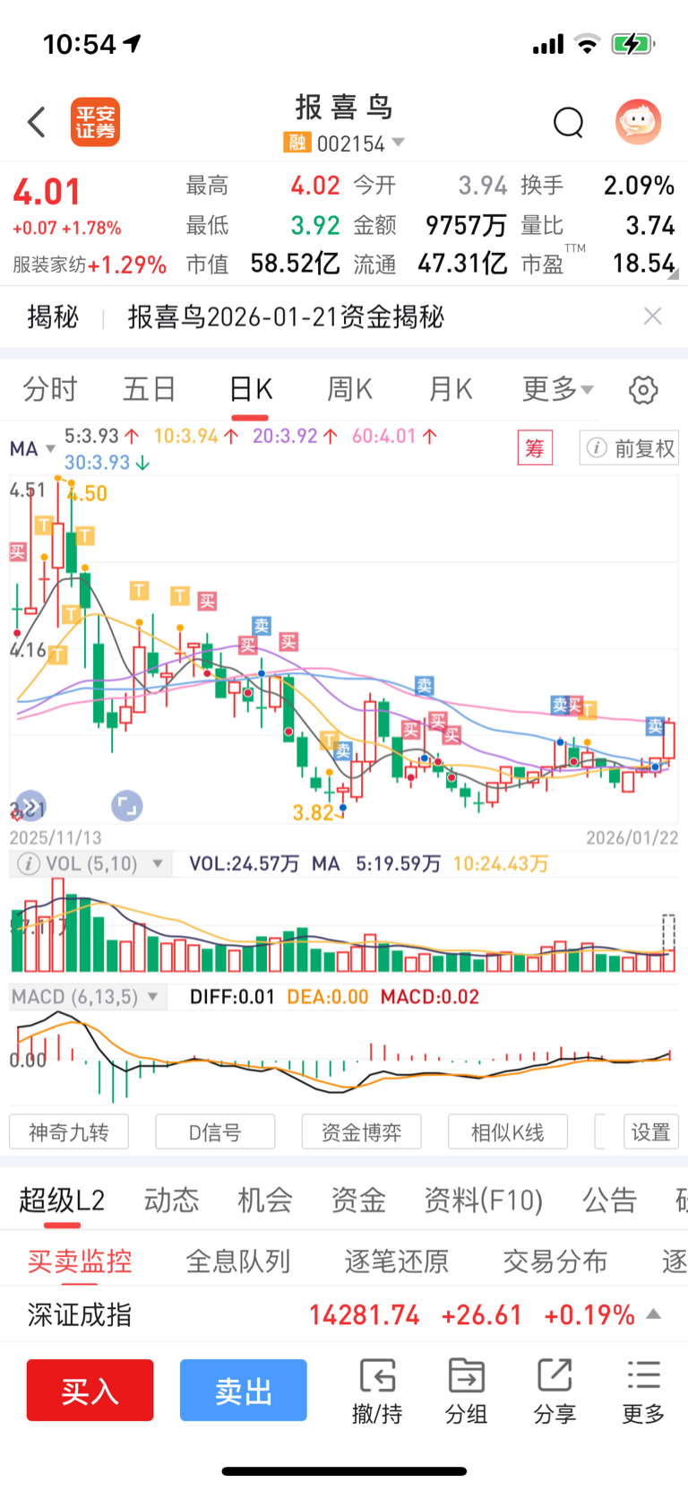This screenshot has height=1491, width=688.
Task: Switch to 月K chart tab
Action: [450, 389]
